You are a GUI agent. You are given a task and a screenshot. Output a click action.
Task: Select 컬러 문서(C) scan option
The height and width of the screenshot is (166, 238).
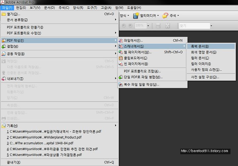point(211,58)
